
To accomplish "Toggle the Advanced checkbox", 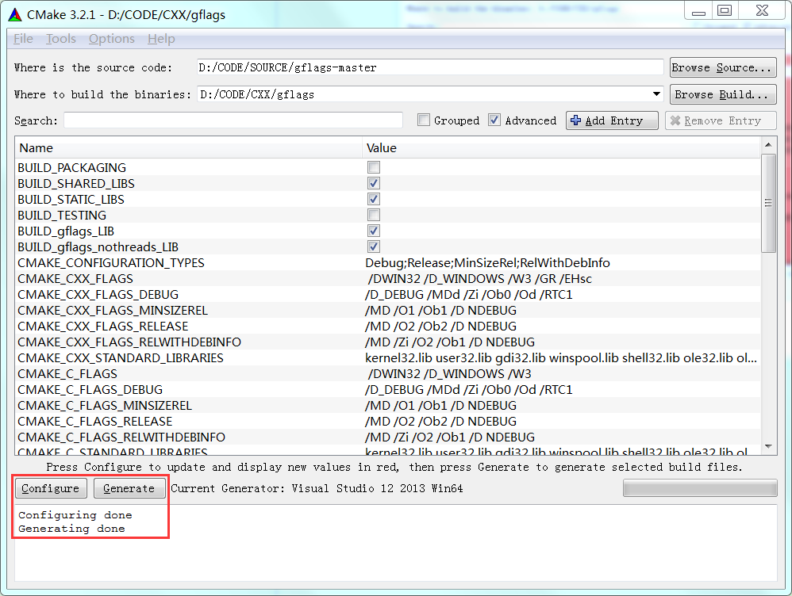I will point(494,120).
